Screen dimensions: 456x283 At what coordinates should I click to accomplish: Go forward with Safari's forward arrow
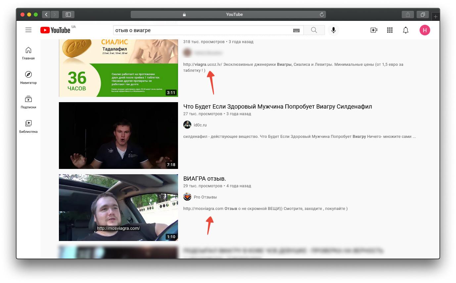[55, 15]
